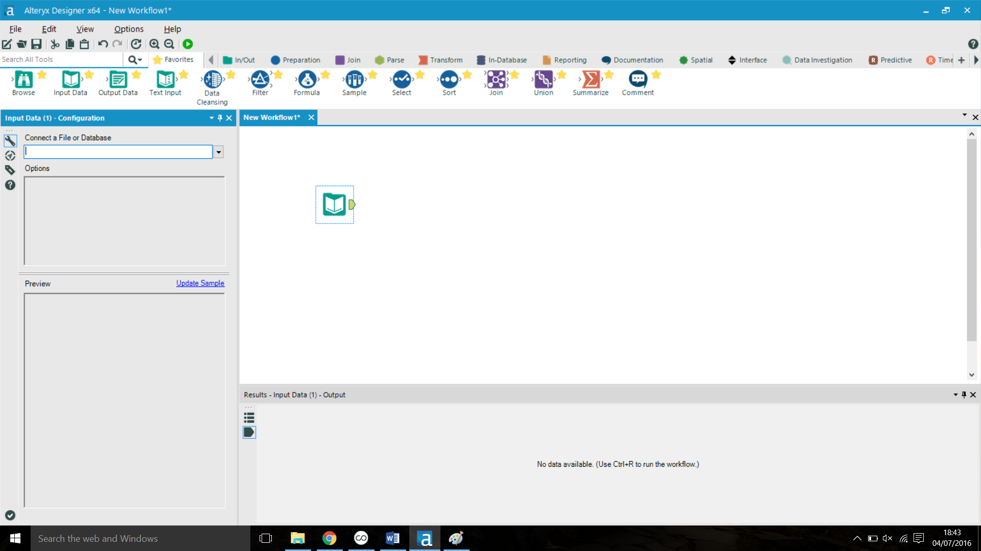This screenshot has width=981, height=551.
Task: Click the Input Data tool on canvas
Action: (x=335, y=205)
